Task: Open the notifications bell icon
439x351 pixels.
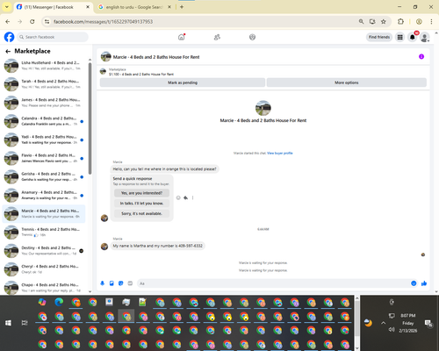Action: [x=413, y=37]
